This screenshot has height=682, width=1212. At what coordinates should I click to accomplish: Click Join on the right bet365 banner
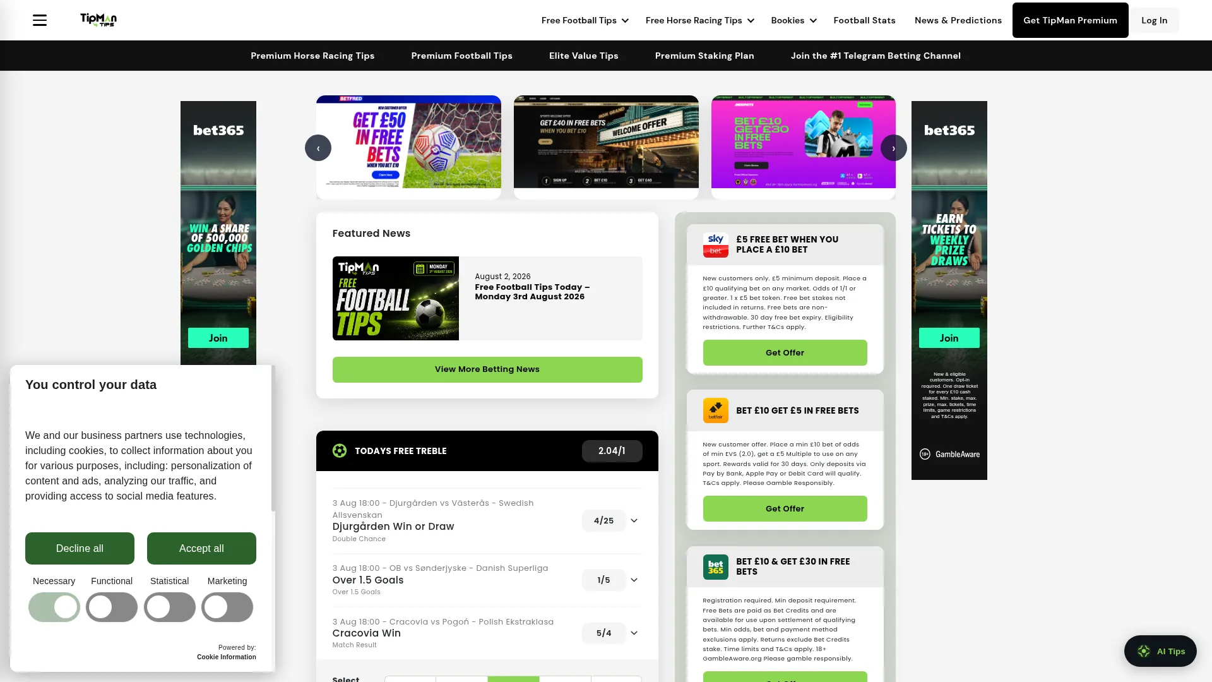pos(949,338)
